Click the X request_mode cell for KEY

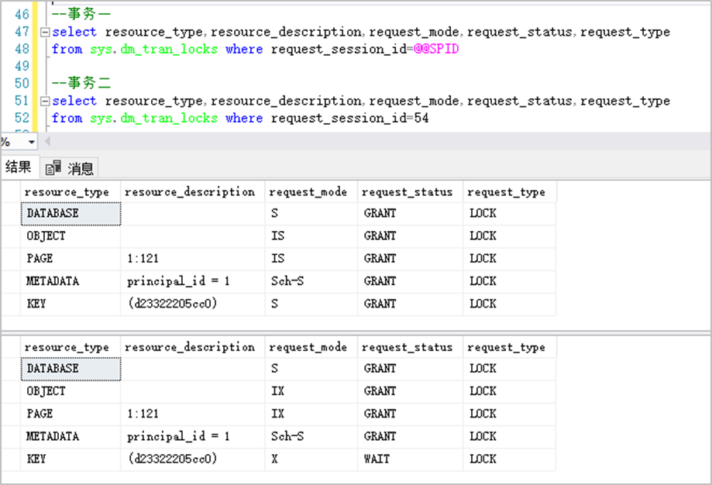pyautogui.click(x=275, y=459)
